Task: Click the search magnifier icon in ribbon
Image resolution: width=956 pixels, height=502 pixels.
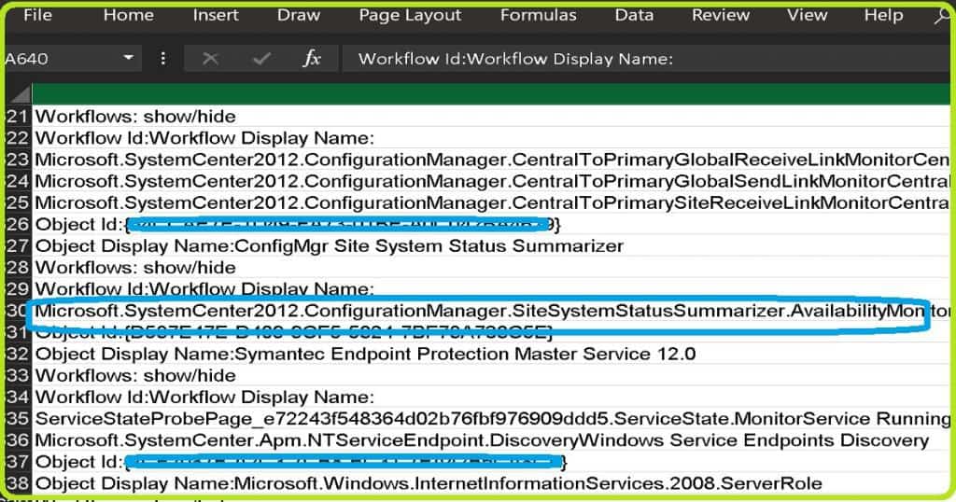Action: tap(943, 17)
